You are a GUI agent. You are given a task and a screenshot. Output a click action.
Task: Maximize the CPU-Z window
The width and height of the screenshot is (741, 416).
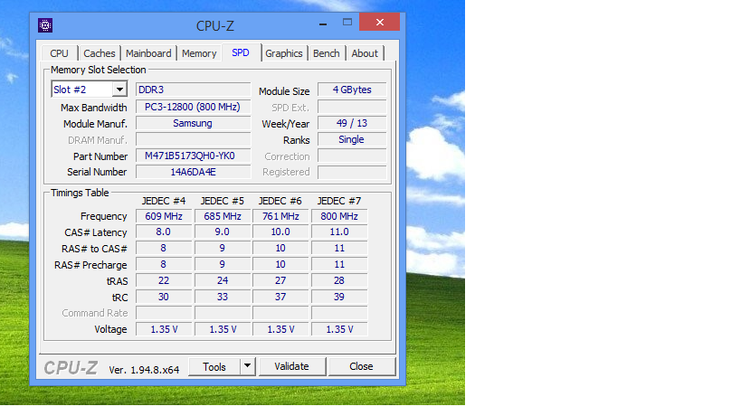pos(347,23)
